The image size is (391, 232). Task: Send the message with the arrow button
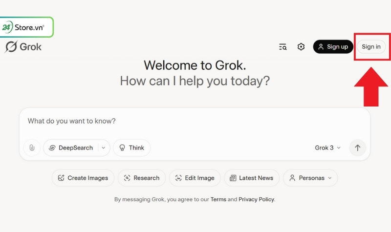click(x=358, y=148)
